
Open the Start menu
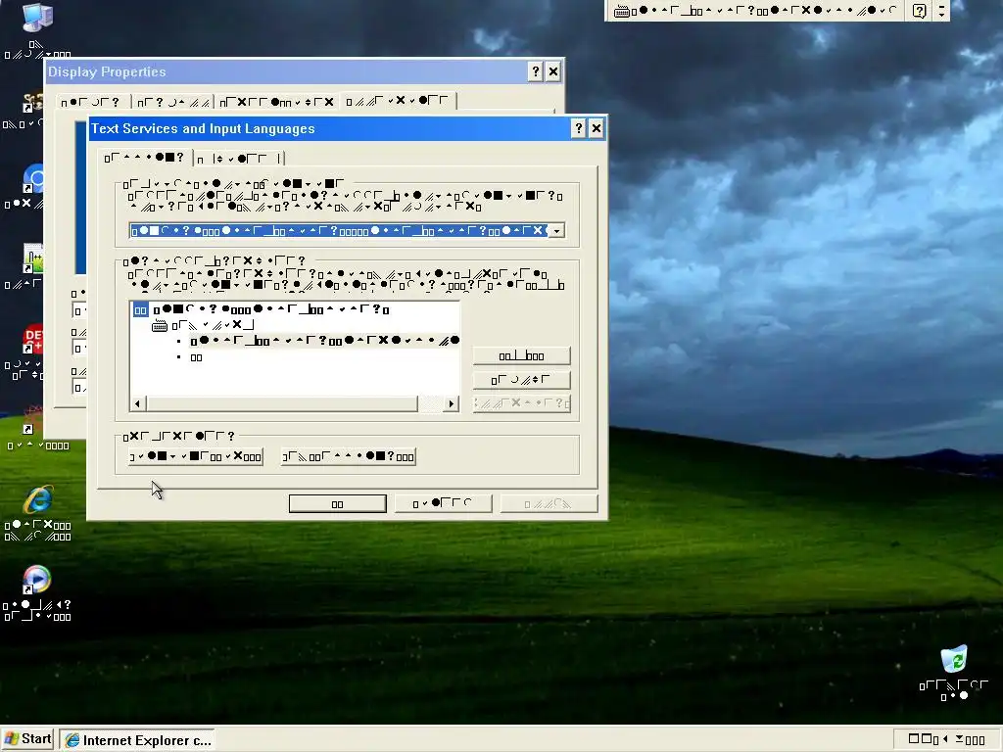[x=28, y=739]
